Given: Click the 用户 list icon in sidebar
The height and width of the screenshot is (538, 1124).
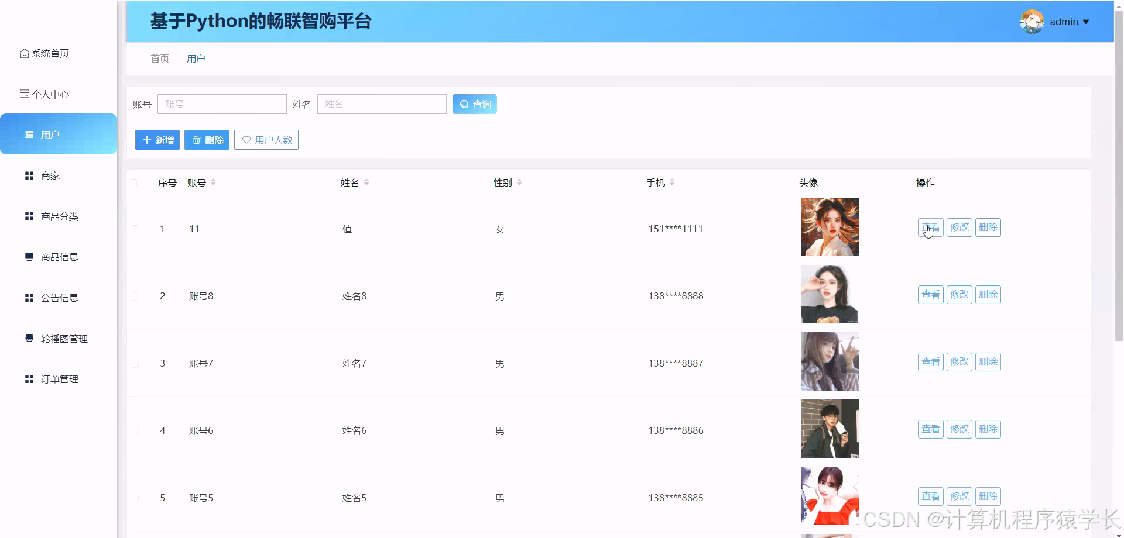Looking at the screenshot, I should pyautogui.click(x=29, y=134).
